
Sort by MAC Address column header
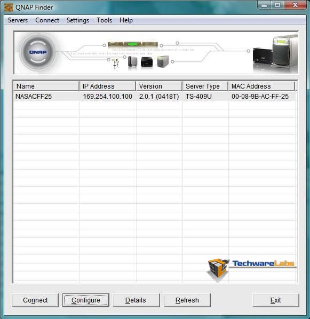pos(261,86)
